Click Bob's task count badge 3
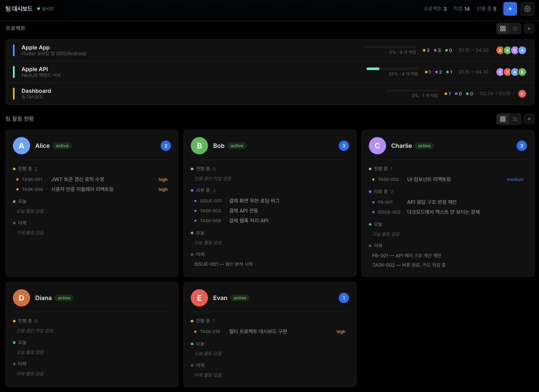539x392 pixels. 344,146
